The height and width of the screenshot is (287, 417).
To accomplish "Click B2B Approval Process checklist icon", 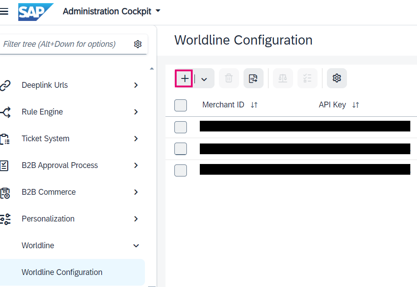I will pyautogui.click(x=4, y=165).
